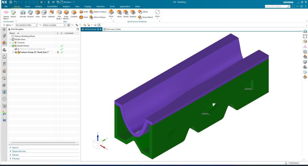
Task: Open the Assemblies ribbon tab
Action: pyautogui.click(x=52, y=6)
